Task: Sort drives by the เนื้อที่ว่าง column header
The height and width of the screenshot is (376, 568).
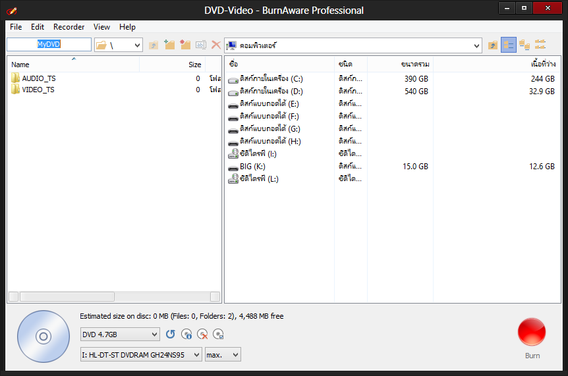Action: [497, 64]
